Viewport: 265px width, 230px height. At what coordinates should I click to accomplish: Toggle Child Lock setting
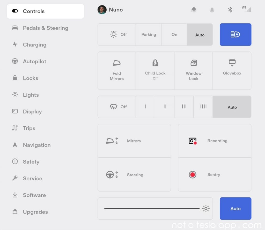[x=155, y=71]
